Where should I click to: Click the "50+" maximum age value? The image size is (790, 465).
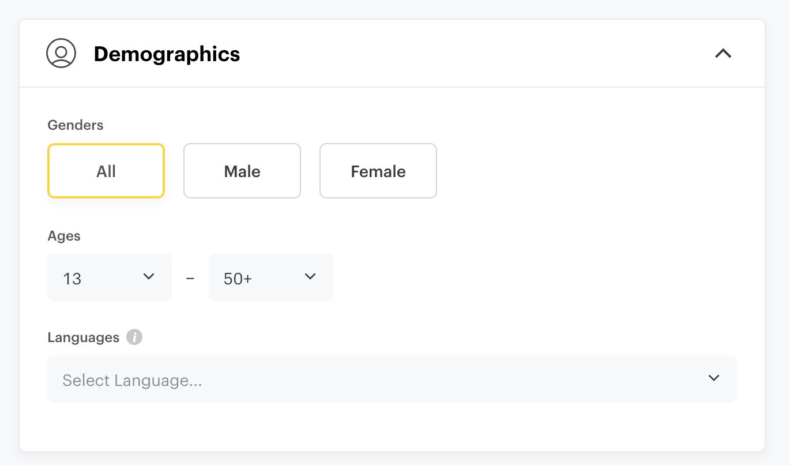[238, 279]
